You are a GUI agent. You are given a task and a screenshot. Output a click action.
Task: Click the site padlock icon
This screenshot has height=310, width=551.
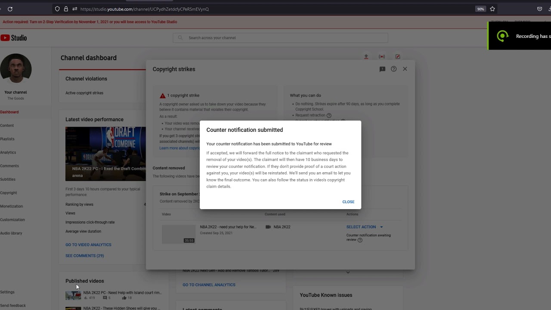66,9
